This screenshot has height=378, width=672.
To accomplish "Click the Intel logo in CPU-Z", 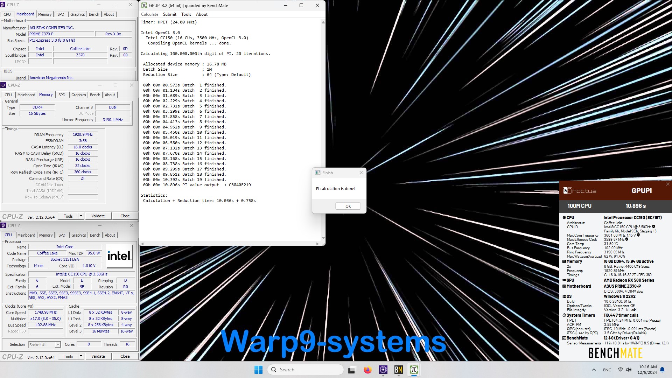I will click(x=119, y=256).
